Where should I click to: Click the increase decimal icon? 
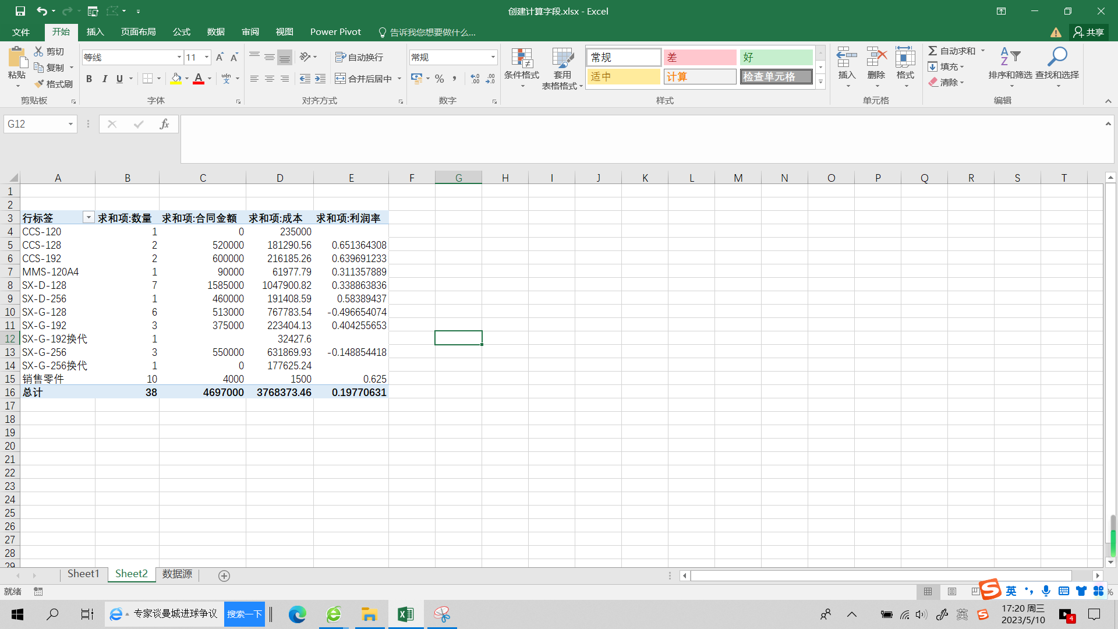coord(475,79)
